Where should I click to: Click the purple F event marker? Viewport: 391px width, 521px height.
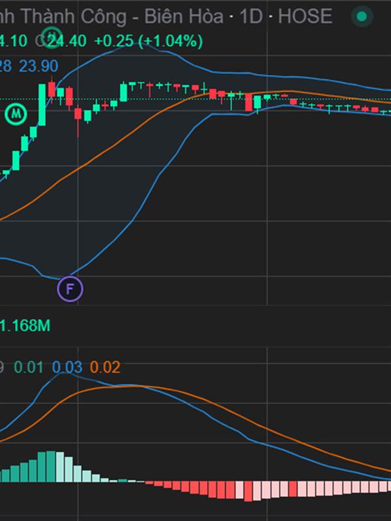(70, 289)
